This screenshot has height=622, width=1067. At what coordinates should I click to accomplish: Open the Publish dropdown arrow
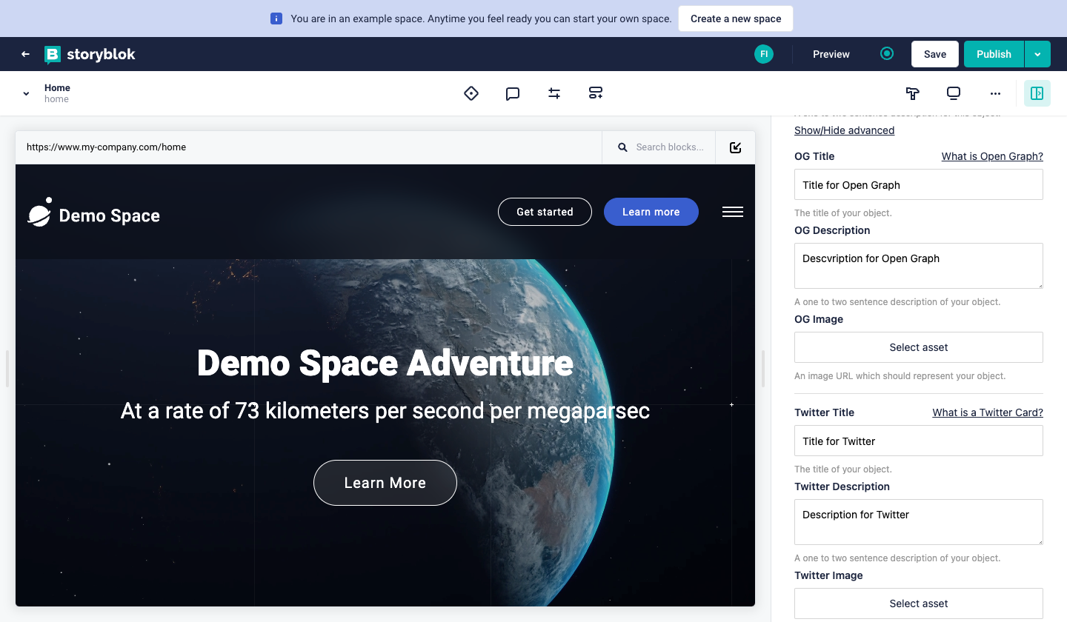[1037, 54]
